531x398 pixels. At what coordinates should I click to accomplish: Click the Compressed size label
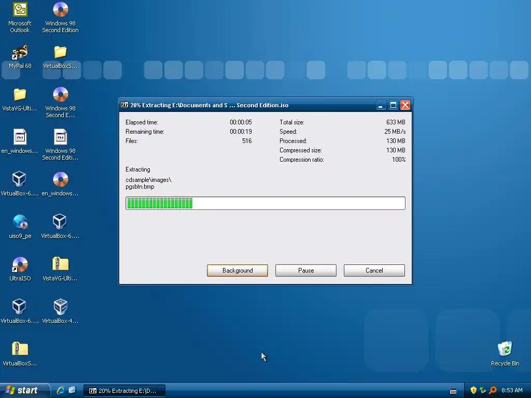pos(301,150)
